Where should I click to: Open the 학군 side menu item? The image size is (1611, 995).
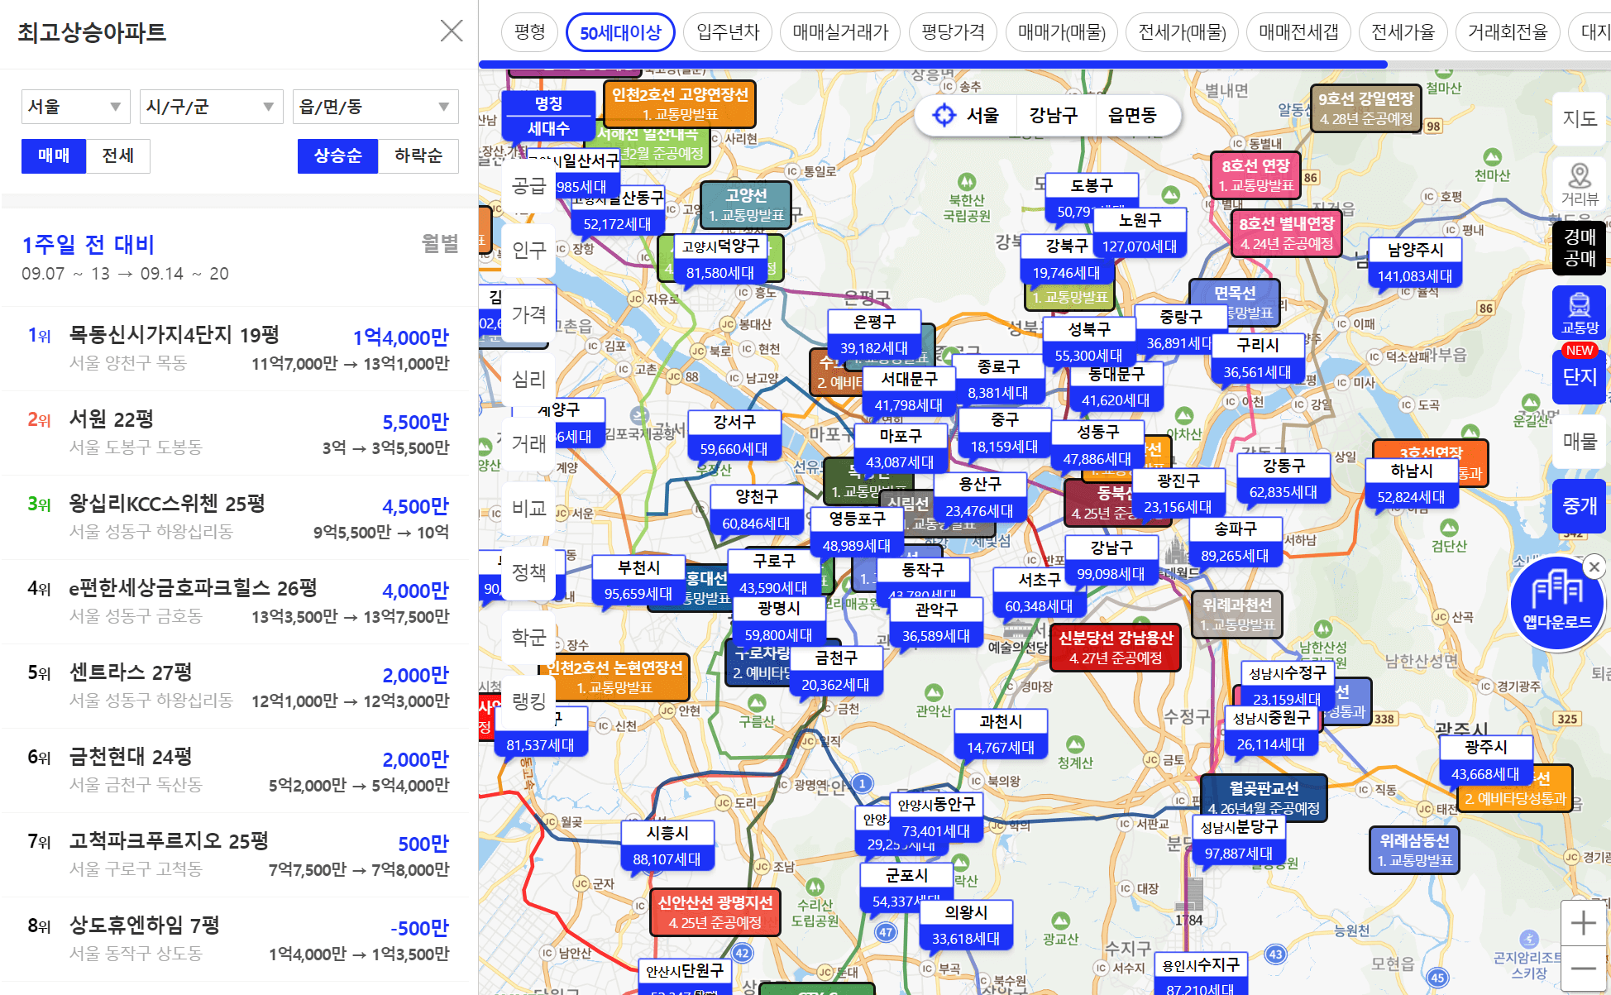pyautogui.click(x=528, y=637)
